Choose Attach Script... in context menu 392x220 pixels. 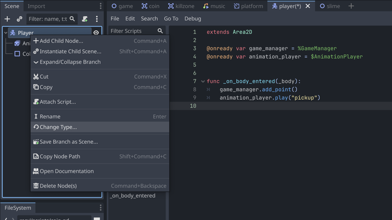(100, 102)
